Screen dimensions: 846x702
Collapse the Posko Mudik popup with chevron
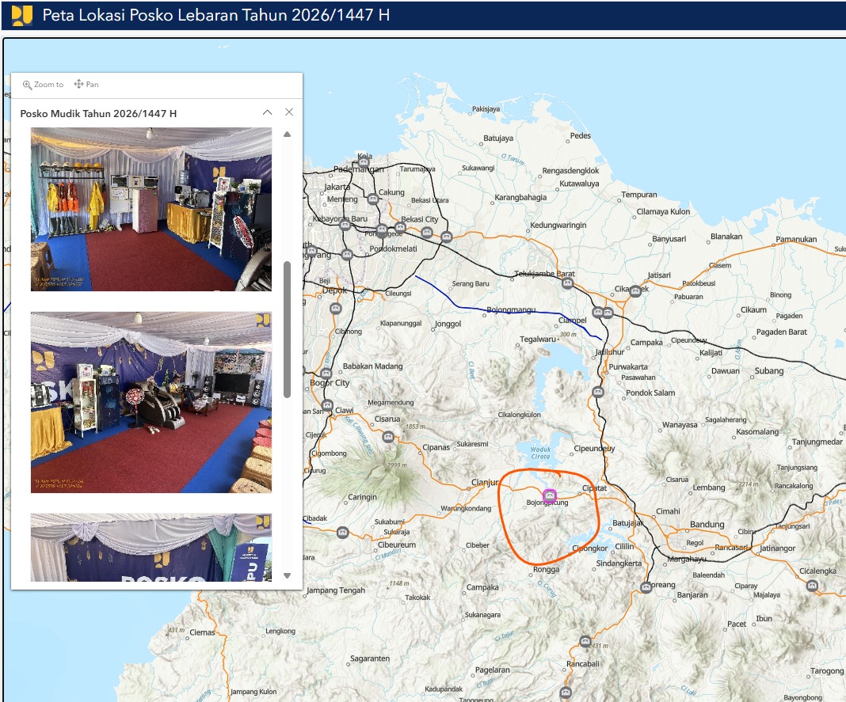point(268,113)
